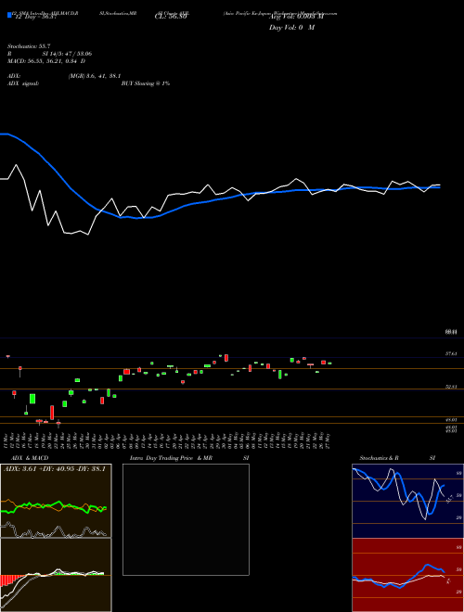The height and width of the screenshot is (612, 464).
Task: Click the 'Avg Vol: 0.003 M' label
Action: point(296,17)
